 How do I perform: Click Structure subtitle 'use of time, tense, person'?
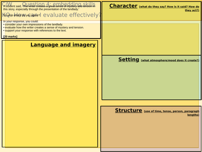coord(172,113)
